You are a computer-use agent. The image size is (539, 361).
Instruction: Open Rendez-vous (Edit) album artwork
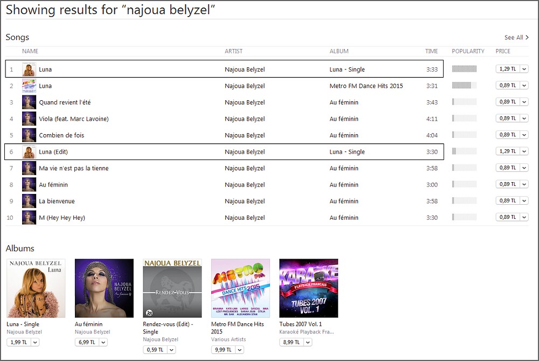[172, 288]
